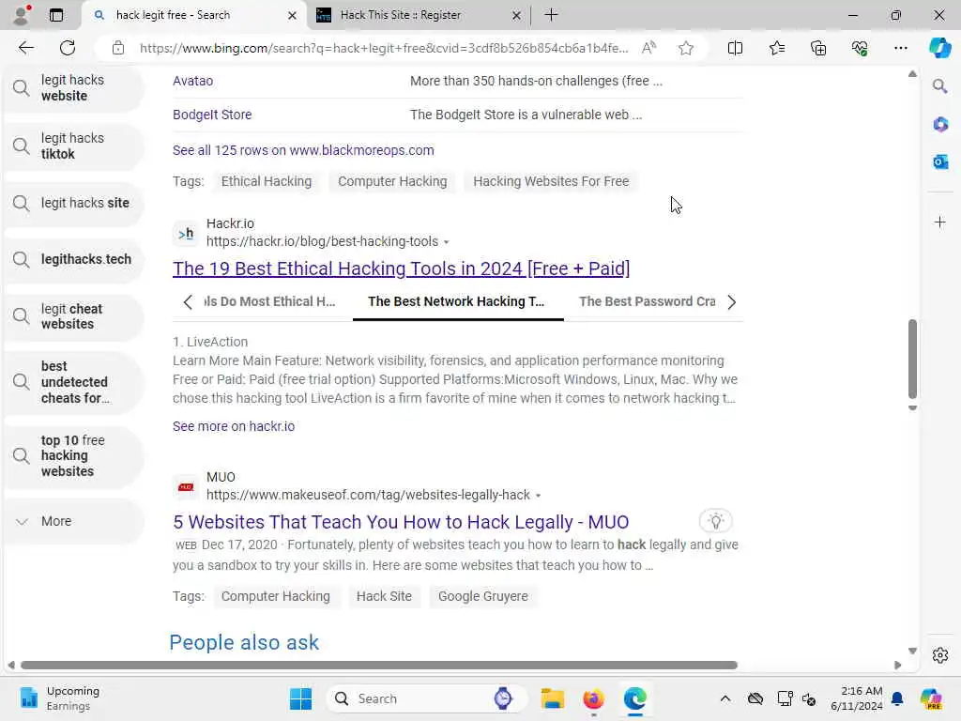The image size is (961, 721).
Task: Select 'The Best Password Cra' tab
Action: point(647,301)
